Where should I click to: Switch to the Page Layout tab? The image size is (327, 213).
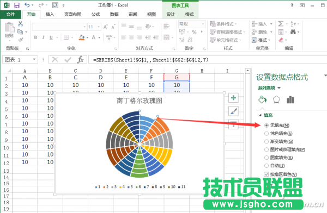[x=73, y=14]
